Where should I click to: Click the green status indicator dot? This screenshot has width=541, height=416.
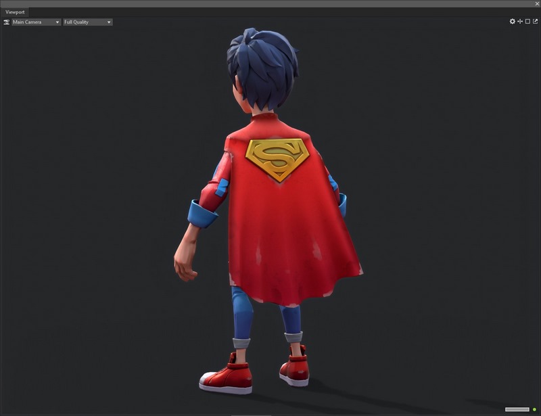(x=534, y=409)
